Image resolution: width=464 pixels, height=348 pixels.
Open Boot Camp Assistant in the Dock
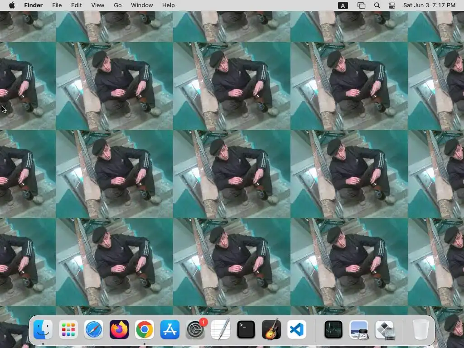pyautogui.click(x=384, y=329)
